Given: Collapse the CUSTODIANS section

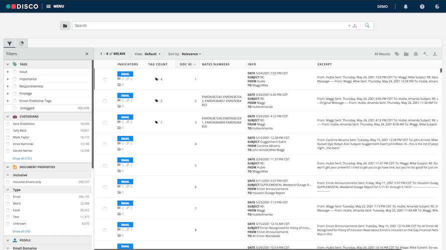Looking at the screenshot, I should [x=8, y=116].
